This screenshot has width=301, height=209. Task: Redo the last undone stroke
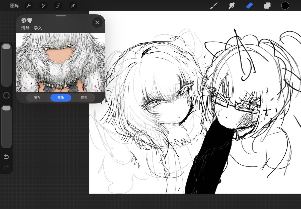point(6,167)
